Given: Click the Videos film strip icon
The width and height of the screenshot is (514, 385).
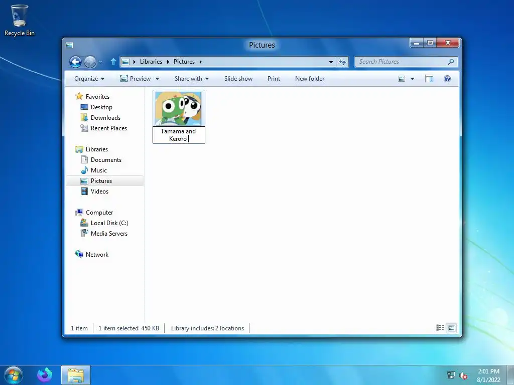Looking at the screenshot, I should tap(84, 191).
